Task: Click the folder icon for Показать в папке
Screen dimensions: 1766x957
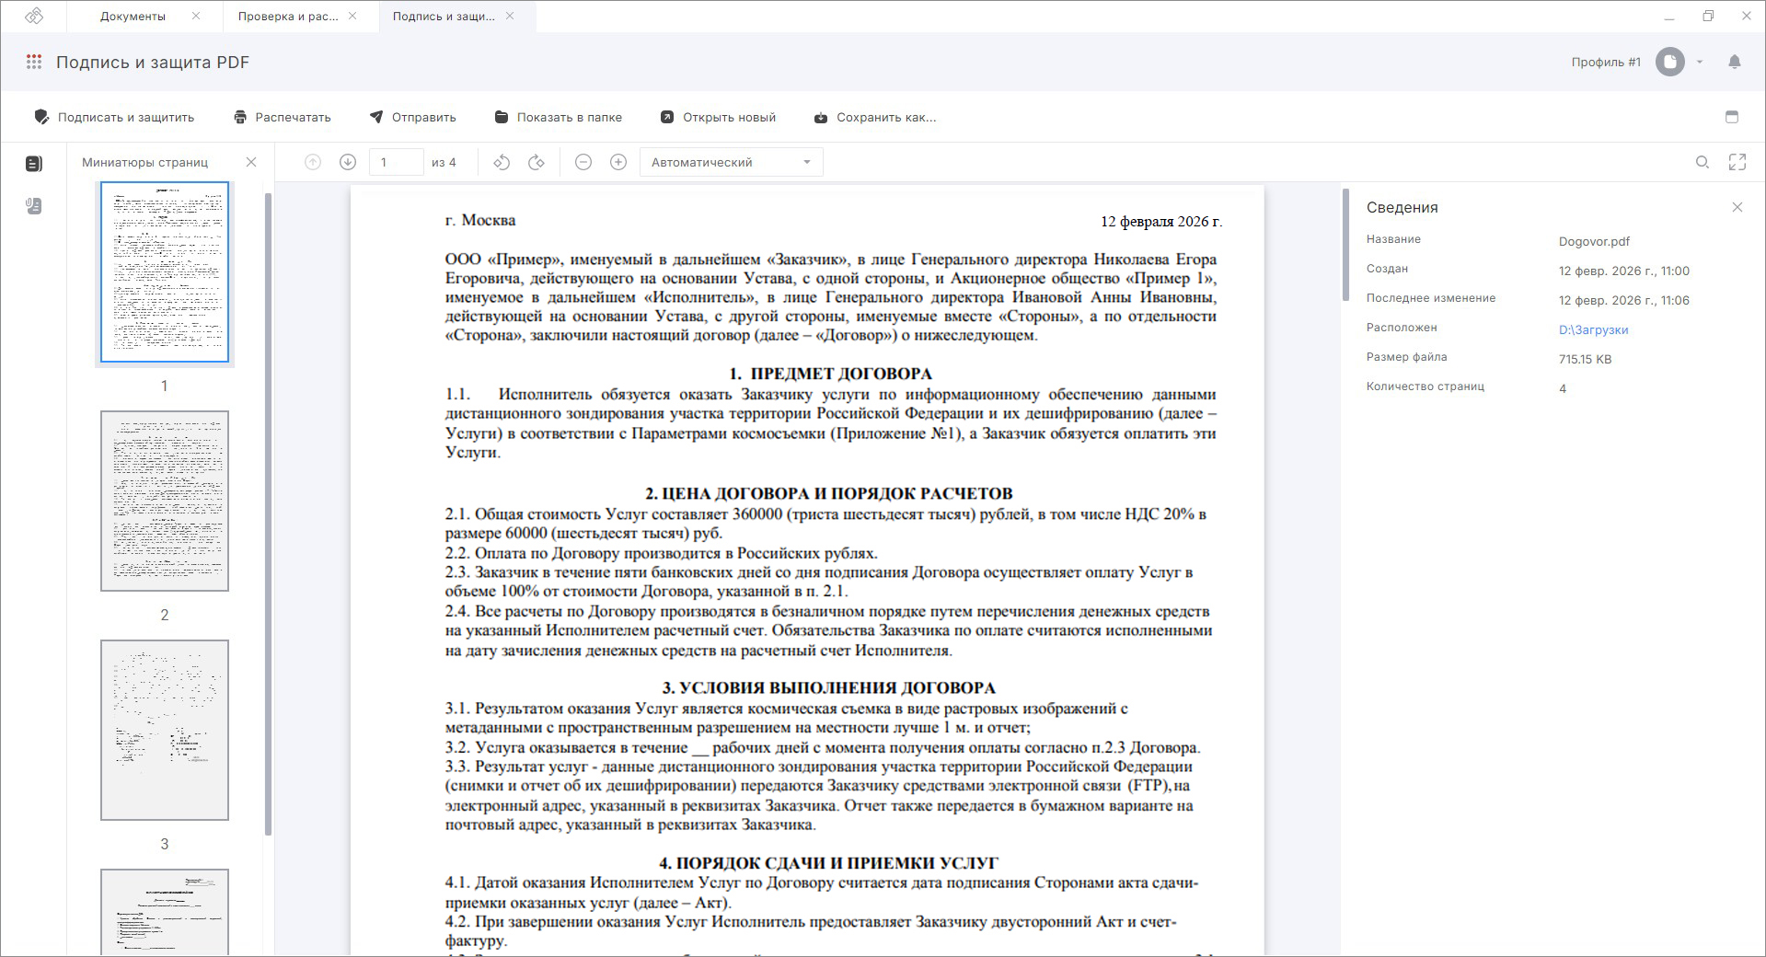Action: 502,117
